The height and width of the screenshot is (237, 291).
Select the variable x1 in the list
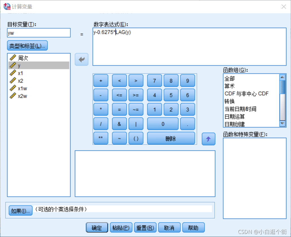click(20, 73)
